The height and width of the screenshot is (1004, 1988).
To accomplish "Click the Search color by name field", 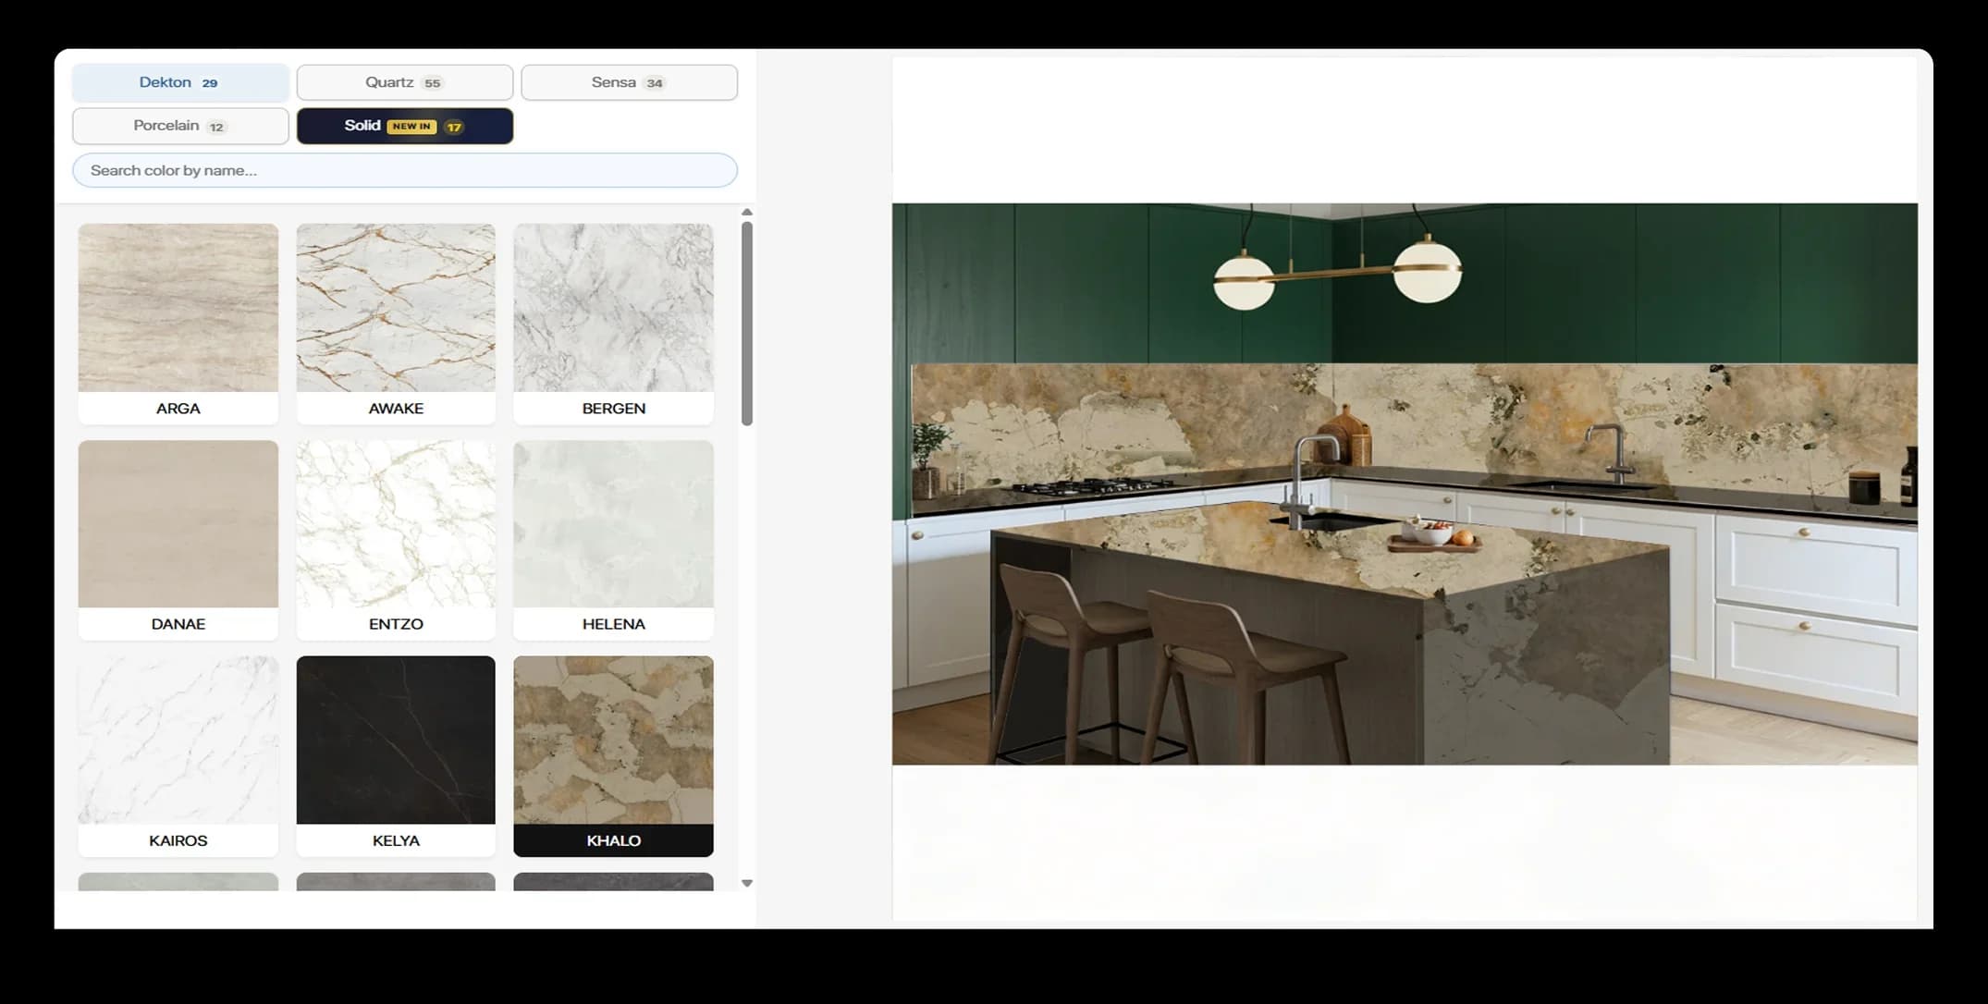I will pyautogui.click(x=405, y=170).
